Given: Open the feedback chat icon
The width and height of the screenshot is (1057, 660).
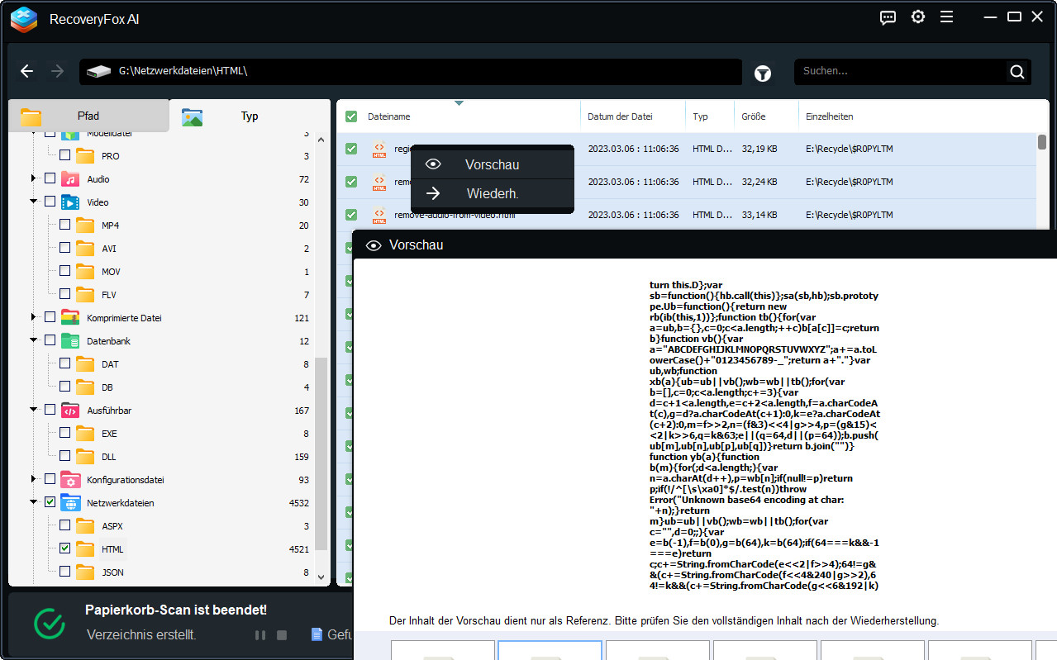Looking at the screenshot, I should [x=888, y=17].
